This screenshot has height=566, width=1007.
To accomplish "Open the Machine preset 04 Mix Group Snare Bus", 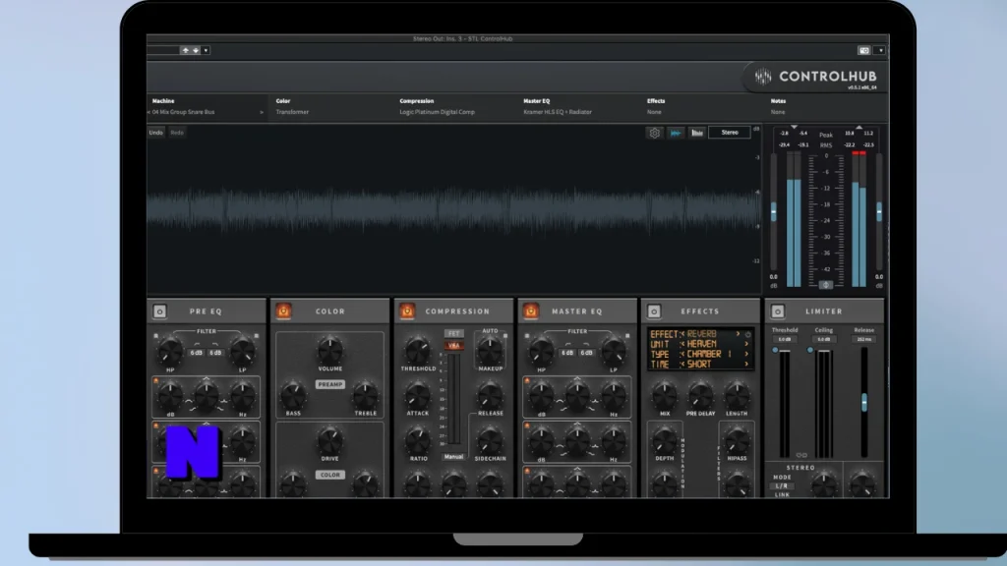I will 184,112.
